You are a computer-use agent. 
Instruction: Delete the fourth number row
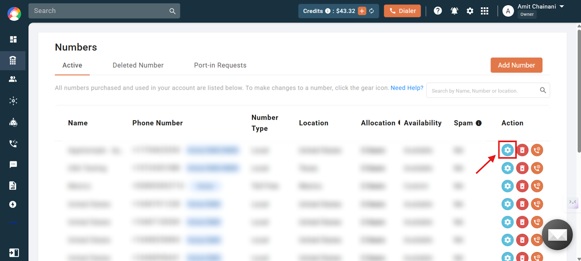pos(522,204)
